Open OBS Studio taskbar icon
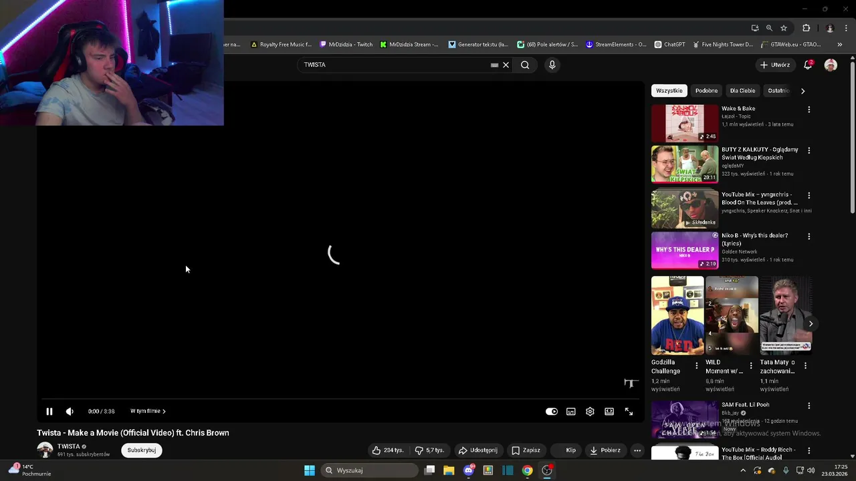This screenshot has height=481, width=856. (547, 470)
